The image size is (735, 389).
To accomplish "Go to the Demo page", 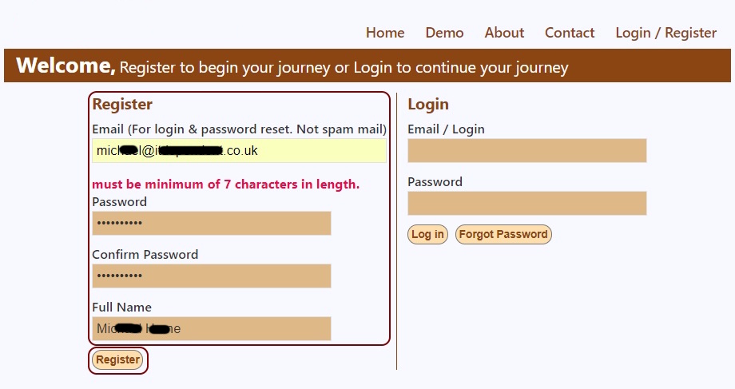I will (x=444, y=33).
